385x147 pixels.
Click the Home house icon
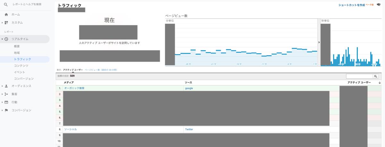tap(6, 14)
